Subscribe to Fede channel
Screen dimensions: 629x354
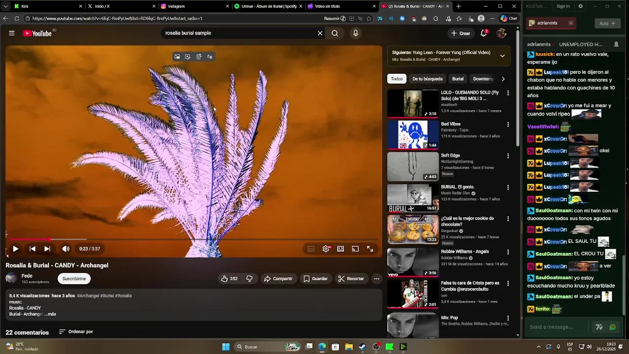(x=74, y=279)
